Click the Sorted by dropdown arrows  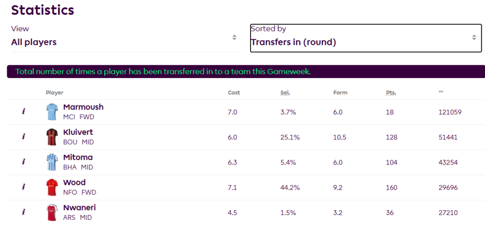tap(474, 37)
